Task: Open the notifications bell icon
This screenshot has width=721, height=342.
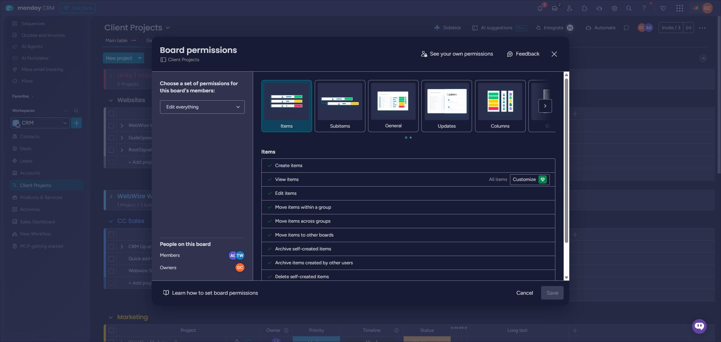Action: [540, 8]
